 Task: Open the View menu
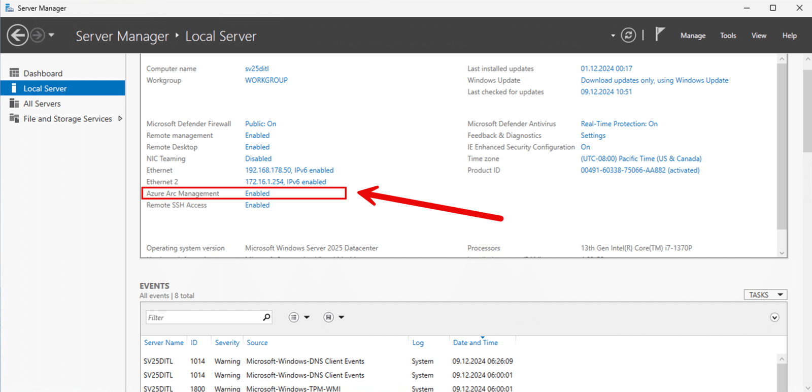click(x=759, y=36)
